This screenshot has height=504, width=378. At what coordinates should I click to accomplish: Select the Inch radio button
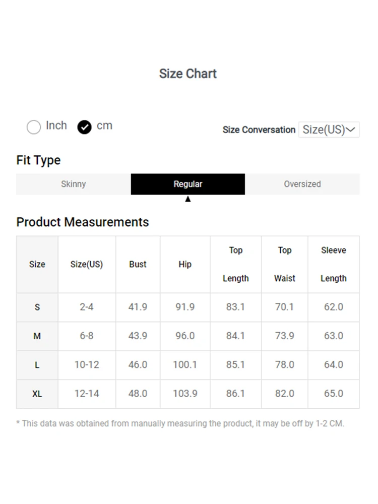pos(34,127)
